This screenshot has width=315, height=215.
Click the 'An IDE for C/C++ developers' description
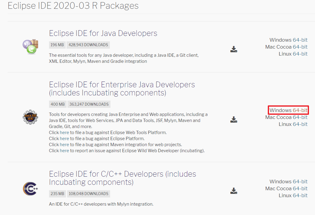[101, 204]
